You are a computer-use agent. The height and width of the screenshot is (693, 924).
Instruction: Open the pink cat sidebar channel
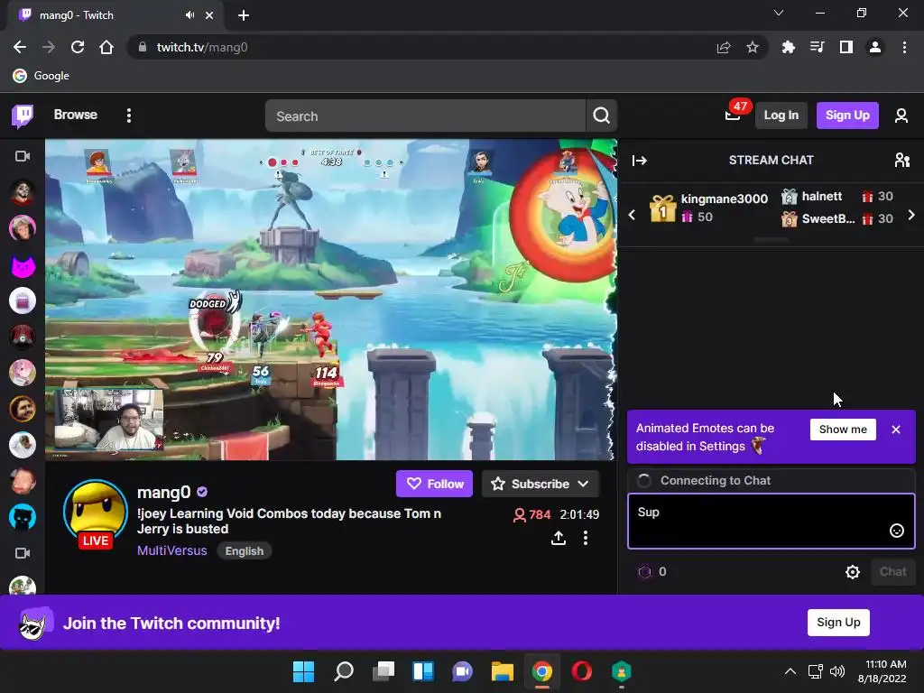[x=23, y=266]
